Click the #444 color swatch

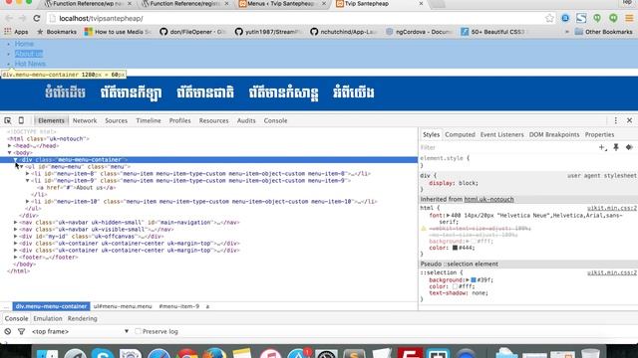coord(455,248)
